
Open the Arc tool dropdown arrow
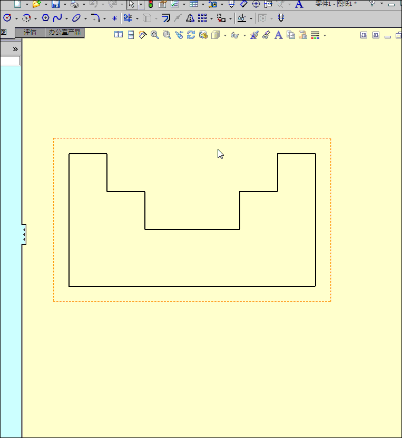tap(35, 19)
